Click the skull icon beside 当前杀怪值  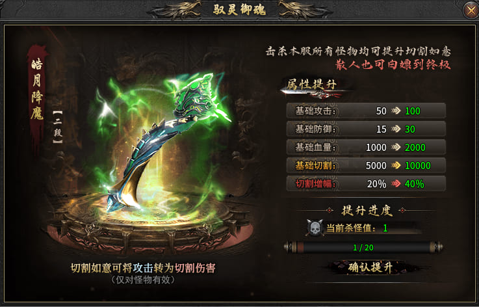click(315, 228)
